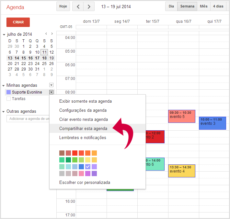Select day 25 in mini calendar

click(44, 64)
